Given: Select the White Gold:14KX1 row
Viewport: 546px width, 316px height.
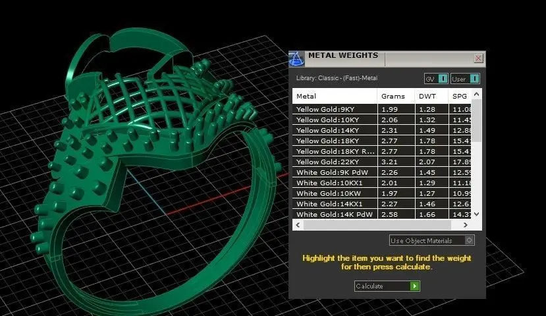Looking at the screenshot, I should point(382,204).
